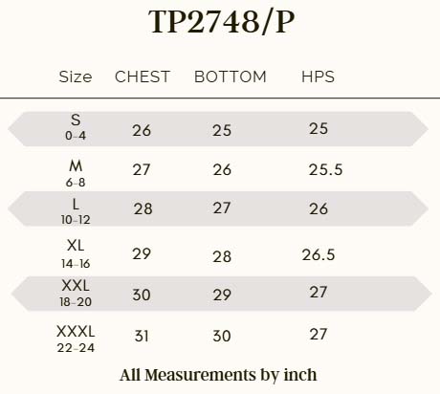
Task: Click chest value 26 in S row
Action: coord(142,130)
